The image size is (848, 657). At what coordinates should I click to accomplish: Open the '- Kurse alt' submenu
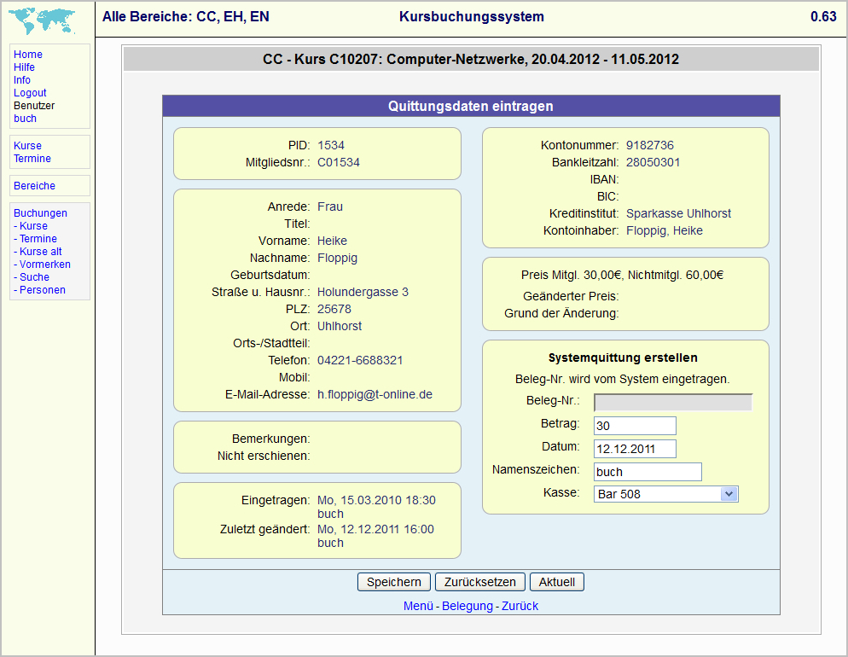click(38, 252)
